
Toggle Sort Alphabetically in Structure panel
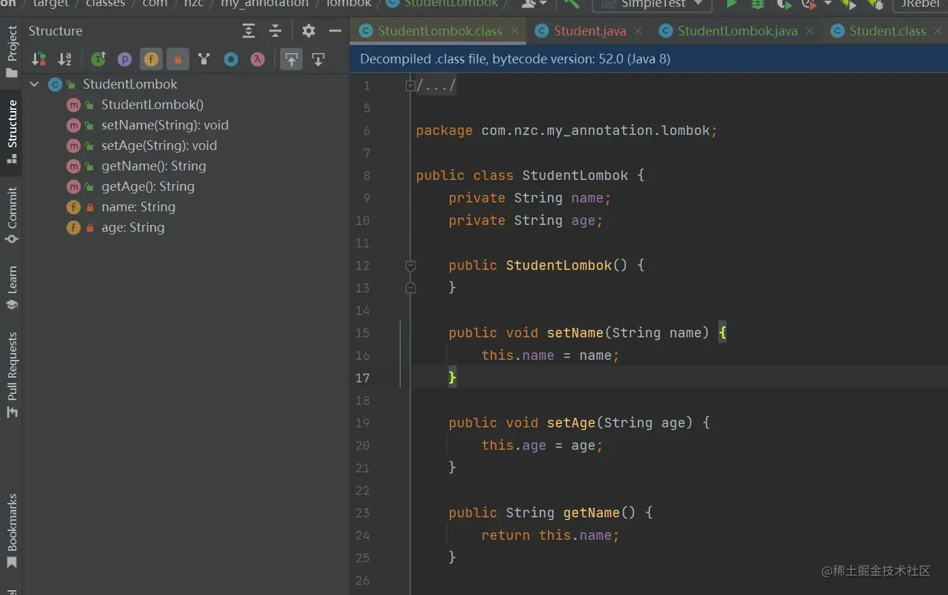65,59
